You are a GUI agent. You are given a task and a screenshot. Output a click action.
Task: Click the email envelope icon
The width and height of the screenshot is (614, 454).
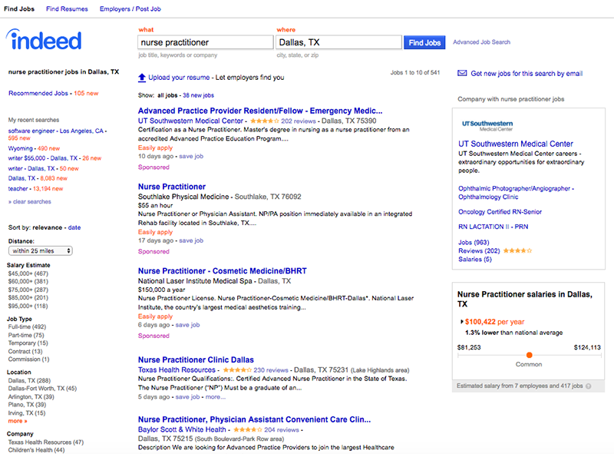pyautogui.click(x=462, y=73)
